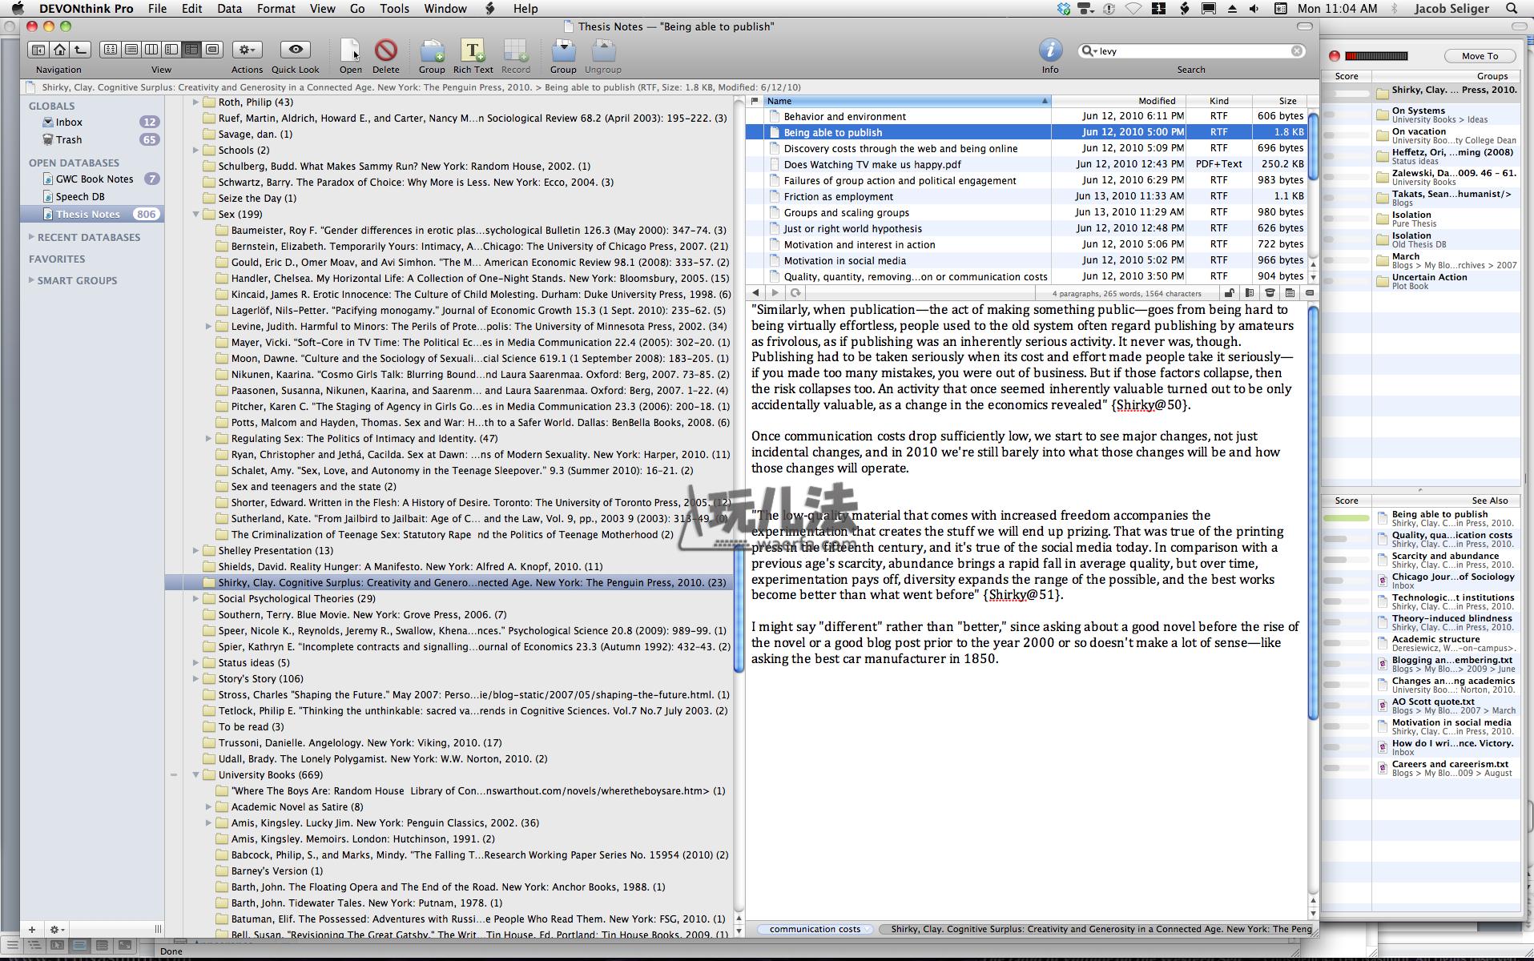Open the script menu icon in menu bar

(x=490, y=9)
